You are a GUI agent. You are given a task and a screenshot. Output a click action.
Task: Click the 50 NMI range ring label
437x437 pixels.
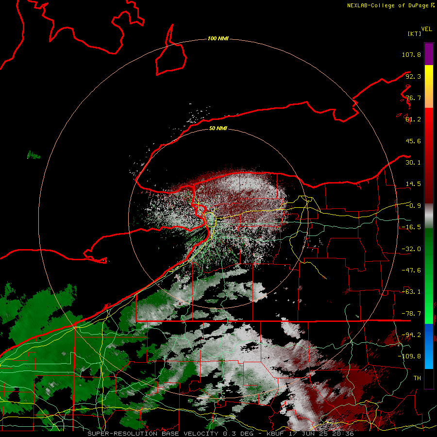(218, 128)
